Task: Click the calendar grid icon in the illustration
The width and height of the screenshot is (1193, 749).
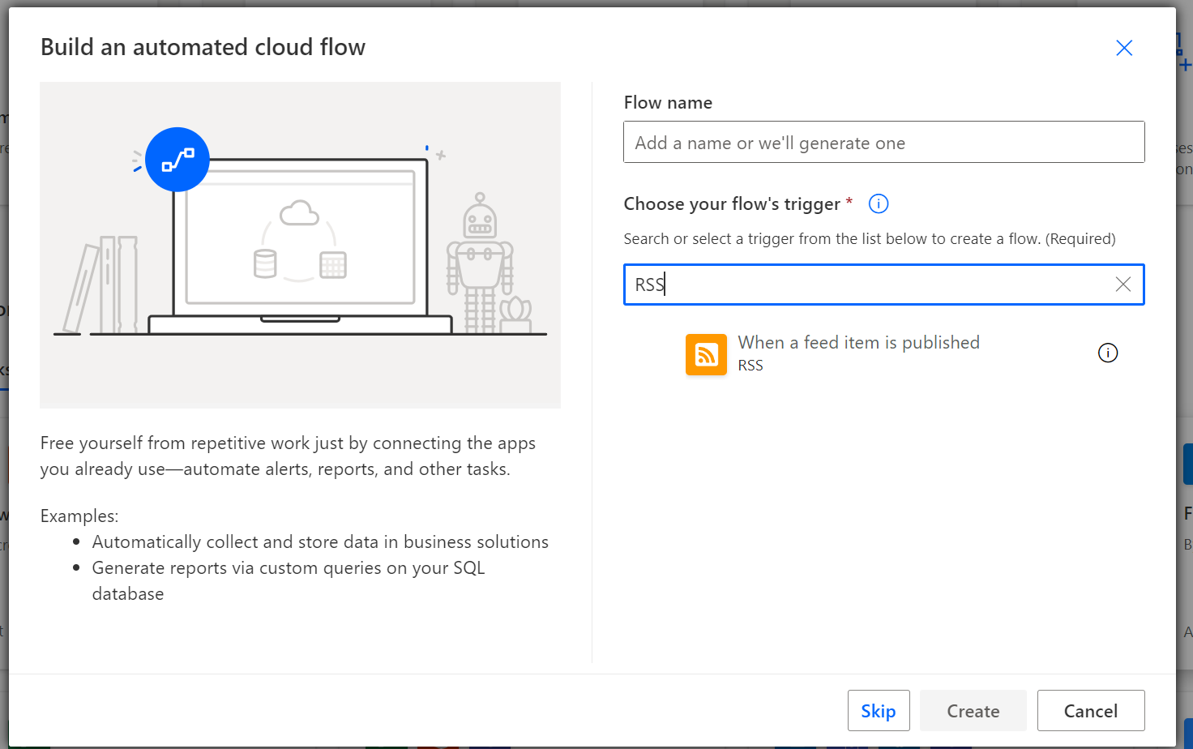Action: coord(332,265)
